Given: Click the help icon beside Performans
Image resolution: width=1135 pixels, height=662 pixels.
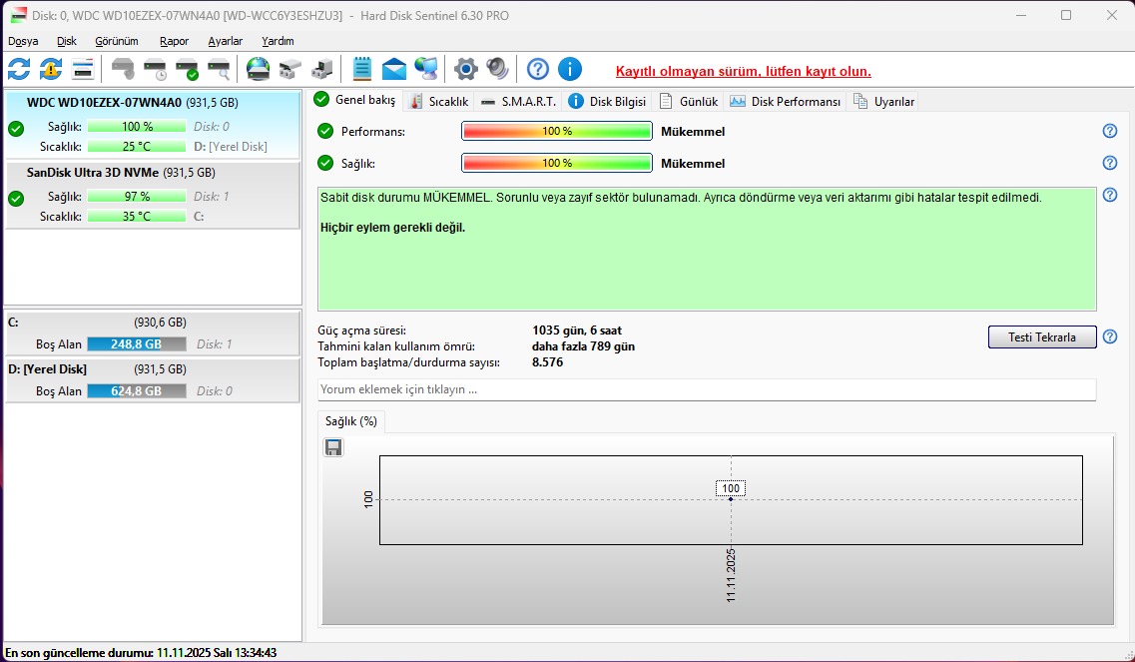Looking at the screenshot, I should 1109,131.
